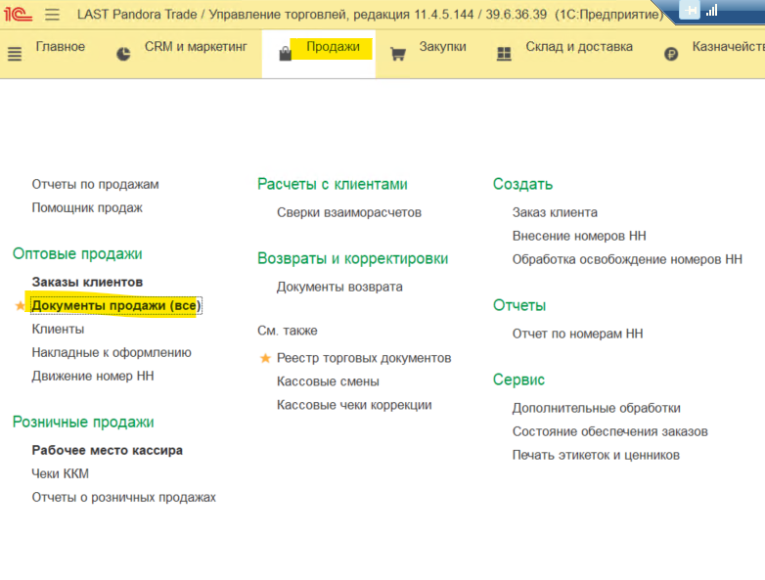Open Реестр торговых документов
This screenshot has width=765, height=580.
(364, 358)
